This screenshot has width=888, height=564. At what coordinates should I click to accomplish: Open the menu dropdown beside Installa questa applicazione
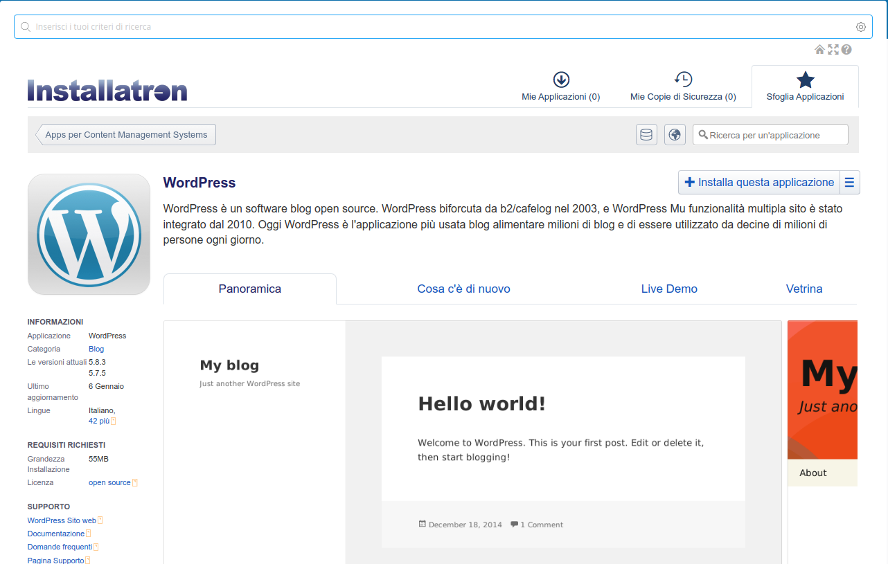(850, 183)
